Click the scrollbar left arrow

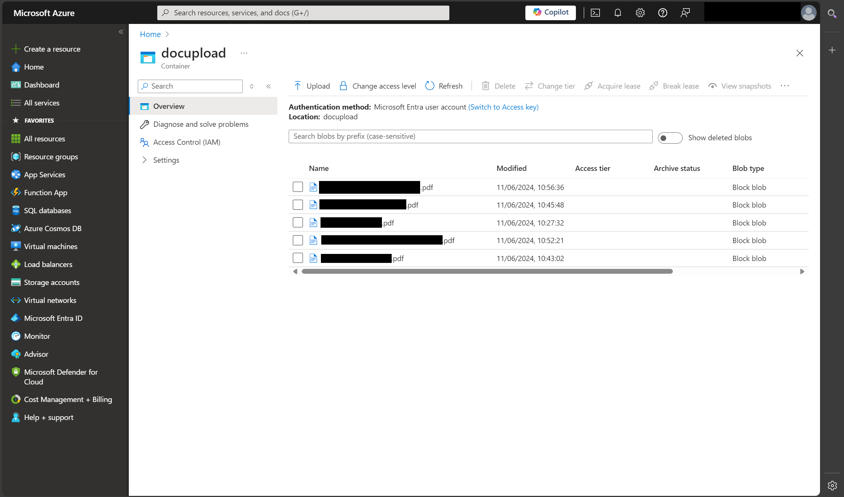295,271
